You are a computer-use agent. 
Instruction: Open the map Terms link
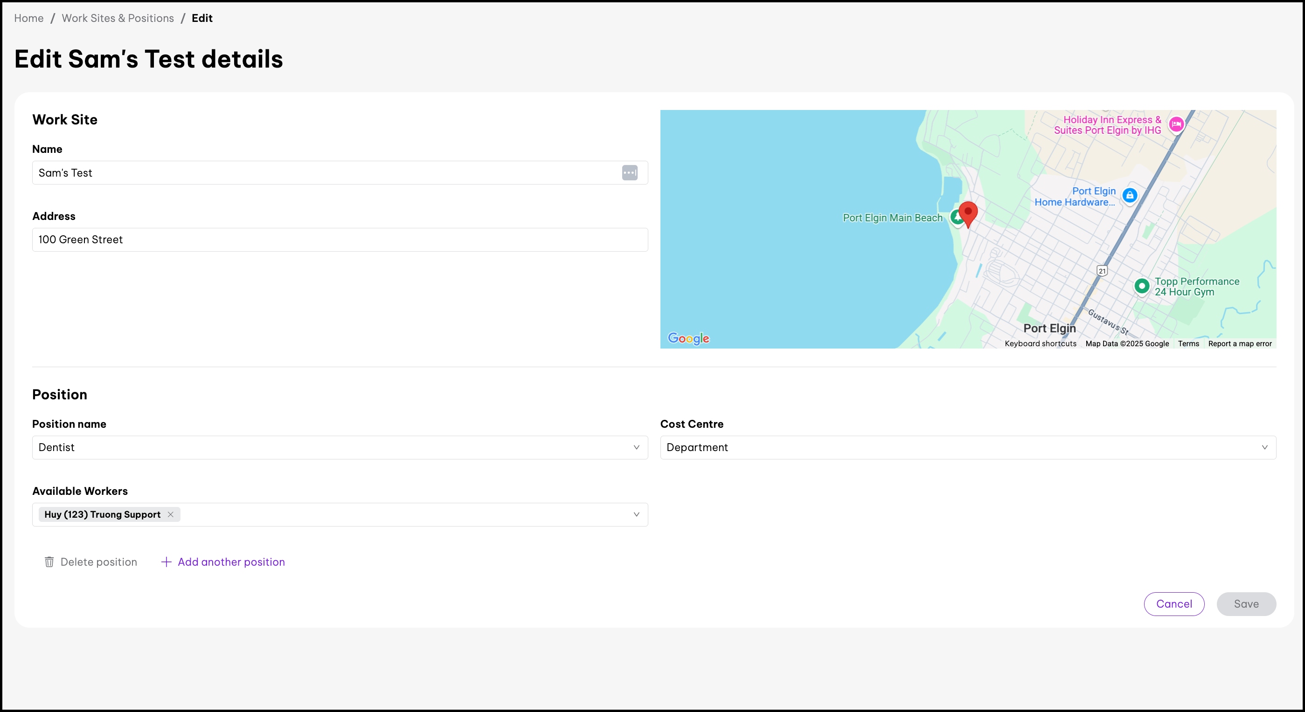click(1188, 343)
